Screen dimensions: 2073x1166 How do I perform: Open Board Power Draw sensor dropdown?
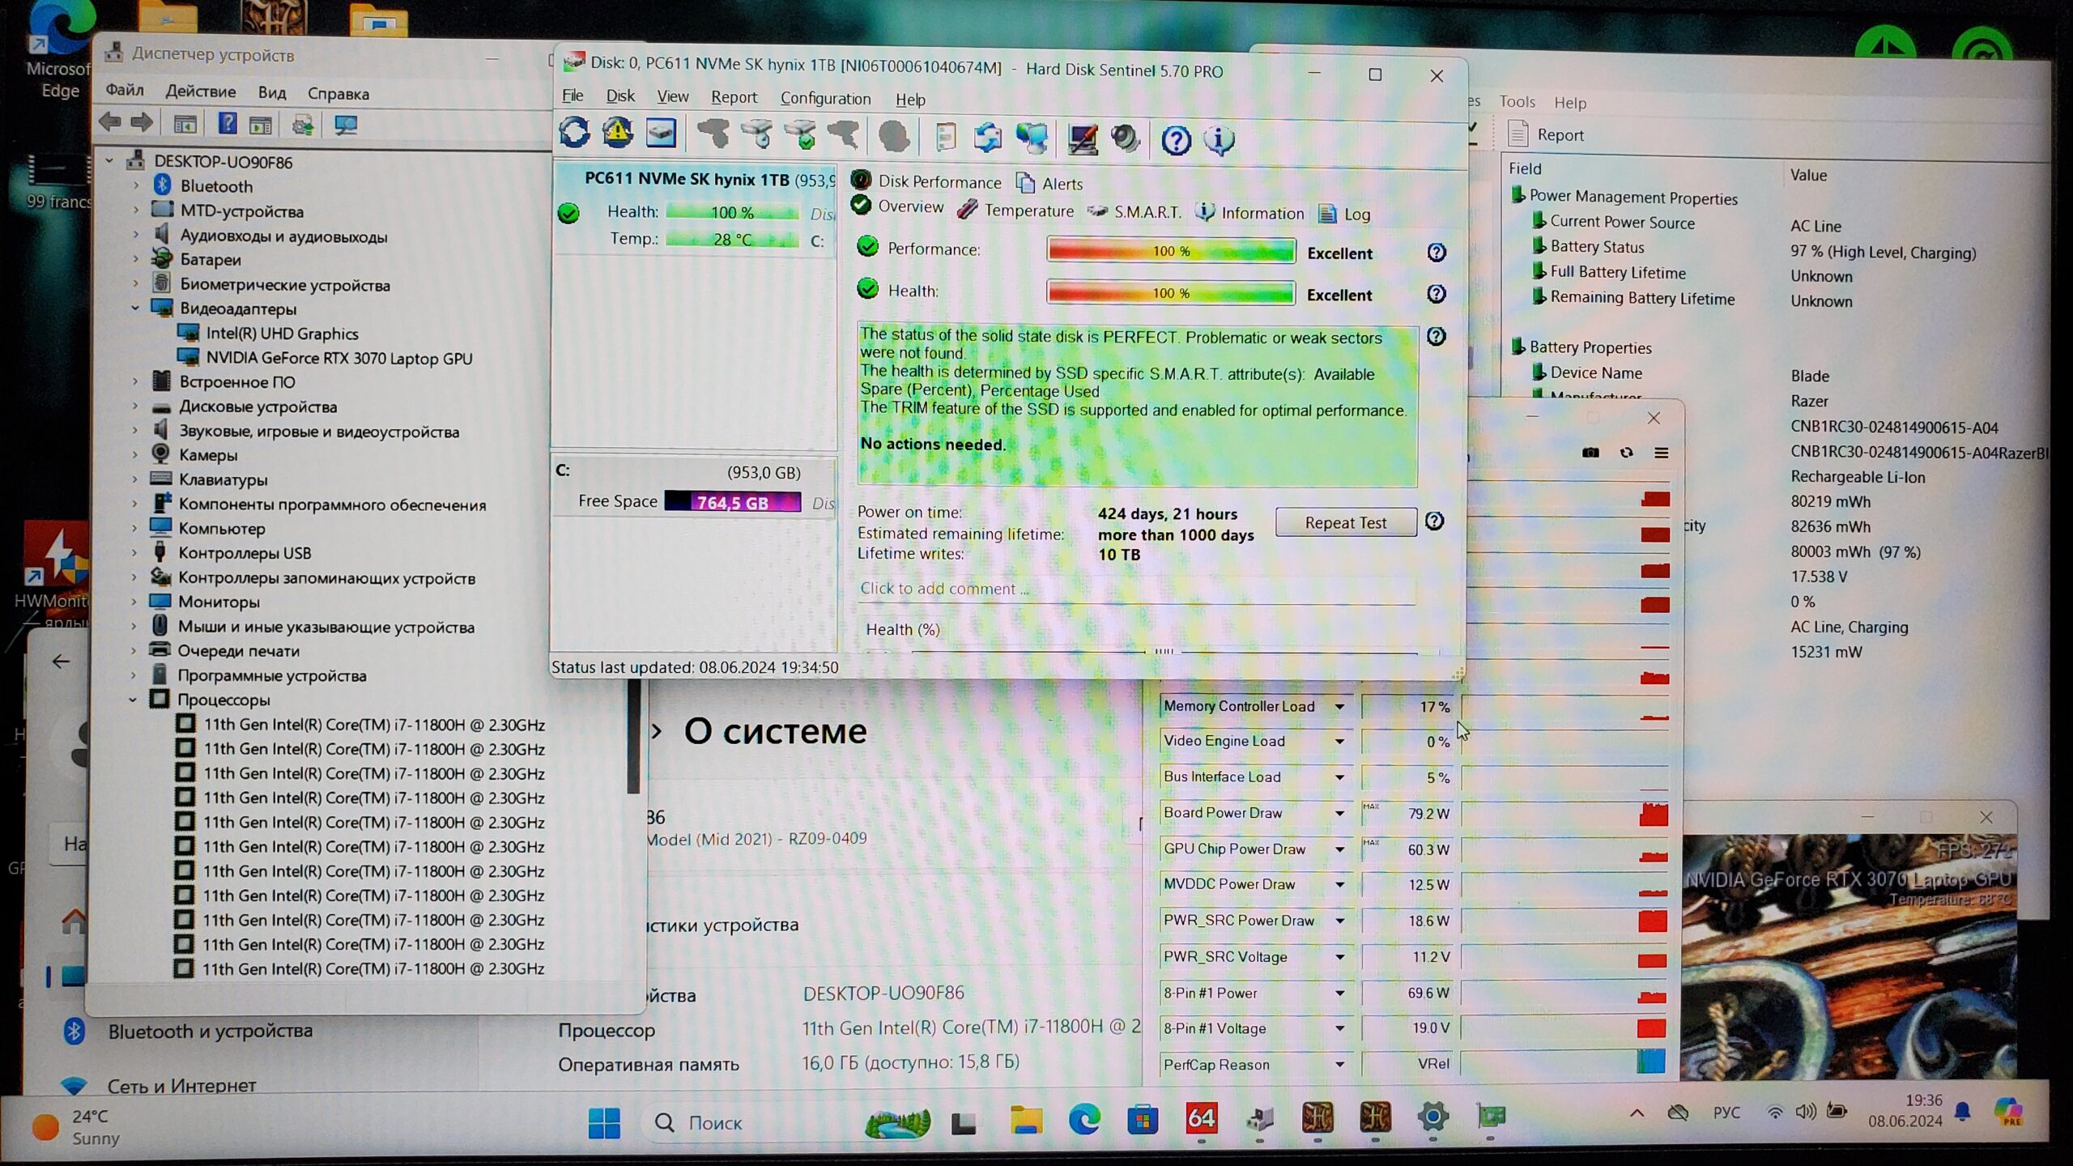(1339, 813)
